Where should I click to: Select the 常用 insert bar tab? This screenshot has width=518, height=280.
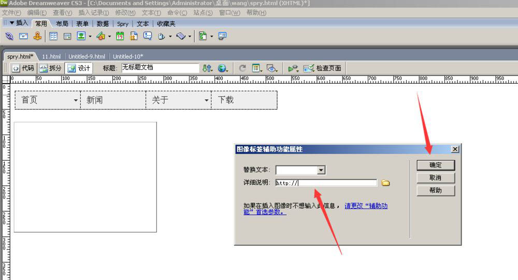[x=41, y=24]
